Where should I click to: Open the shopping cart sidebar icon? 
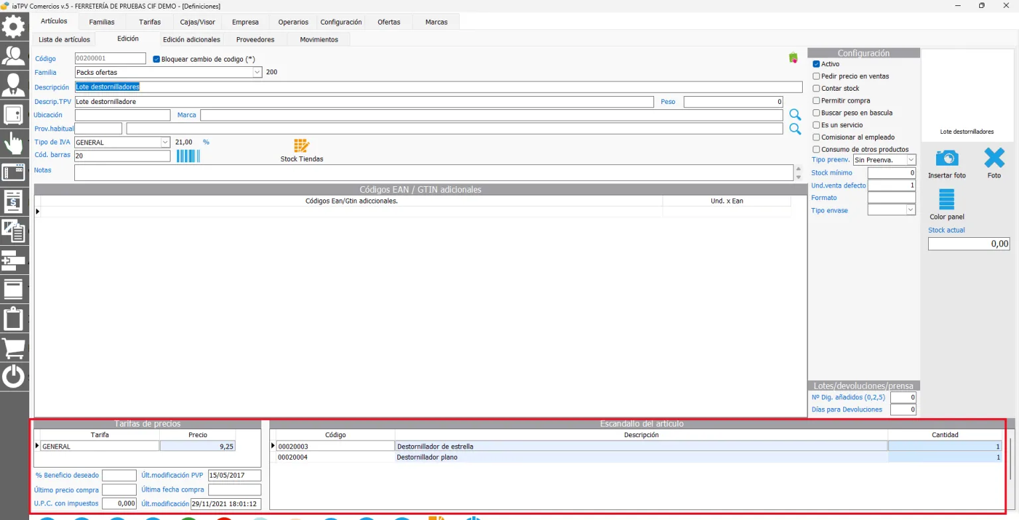tap(14, 347)
